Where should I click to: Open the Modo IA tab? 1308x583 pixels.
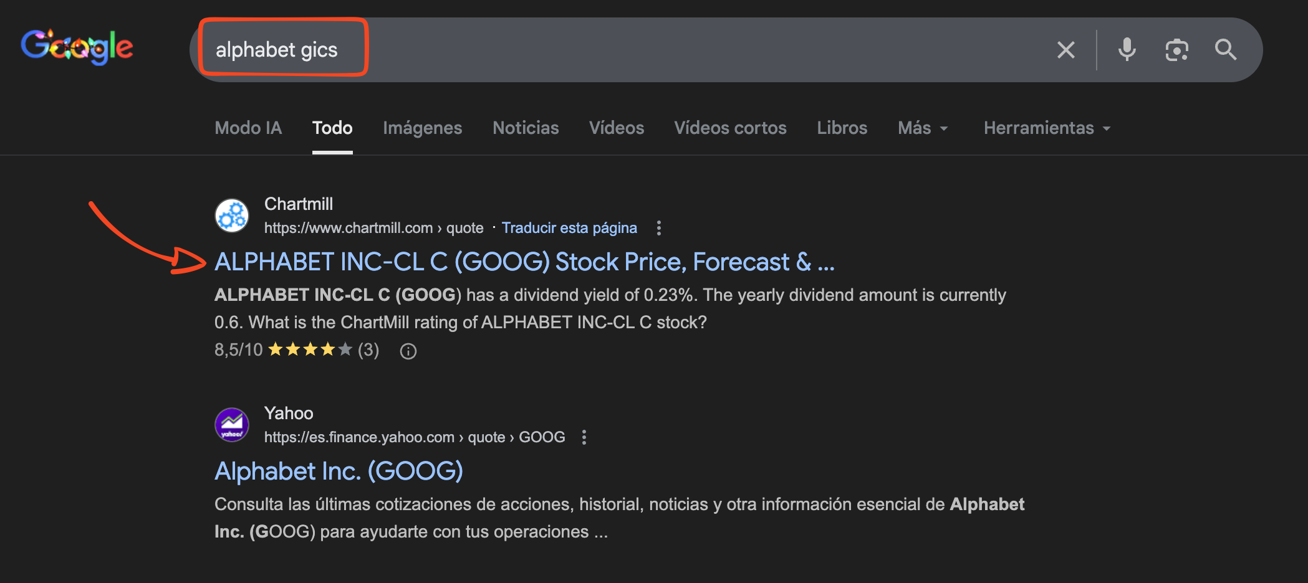[248, 128]
